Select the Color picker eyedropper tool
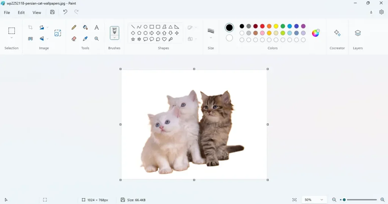Image resolution: width=388 pixels, height=204 pixels. tap(85, 39)
